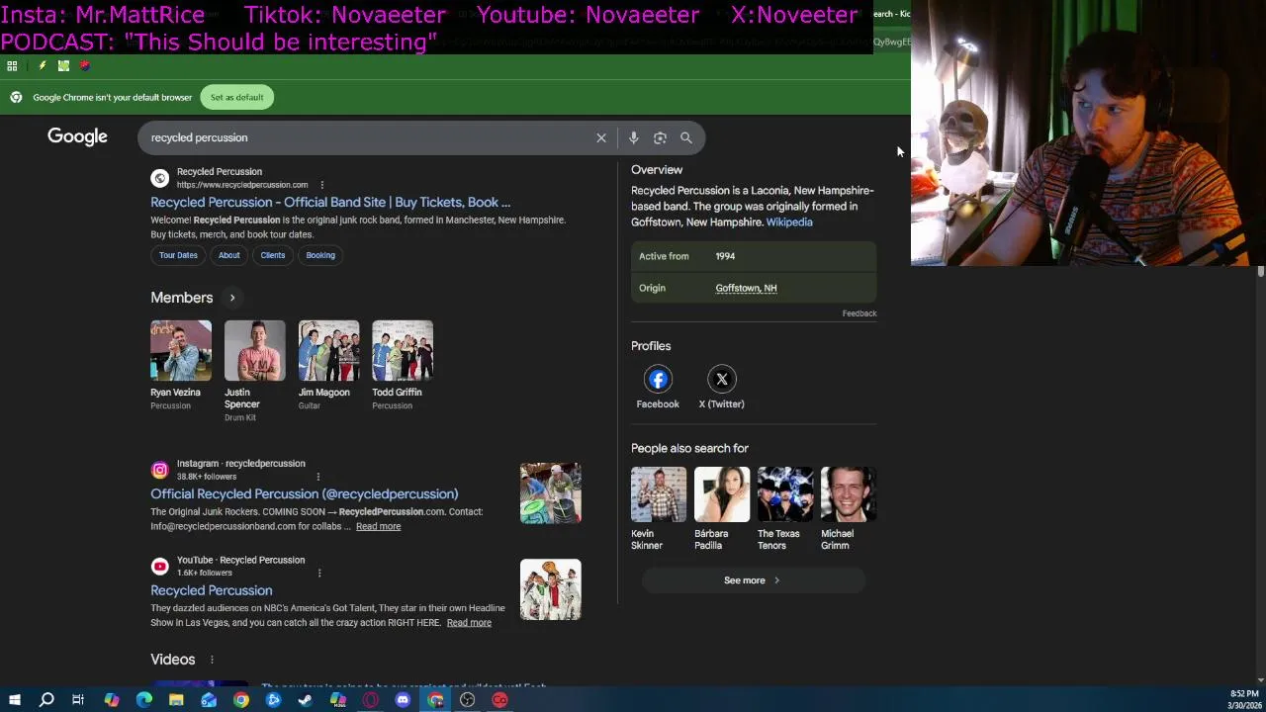Open Ryan Vezina member photo

tap(181, 350)
